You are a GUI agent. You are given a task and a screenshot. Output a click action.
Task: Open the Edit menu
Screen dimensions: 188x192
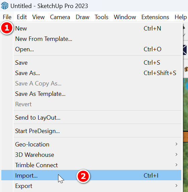(22, 17)
